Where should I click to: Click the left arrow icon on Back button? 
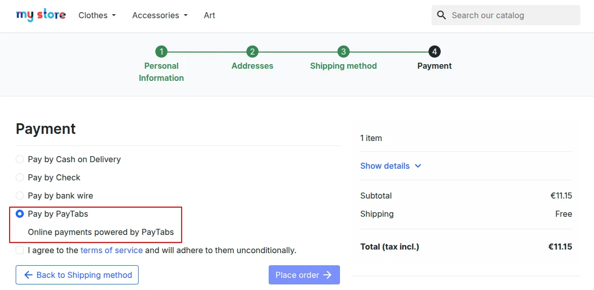28,275
